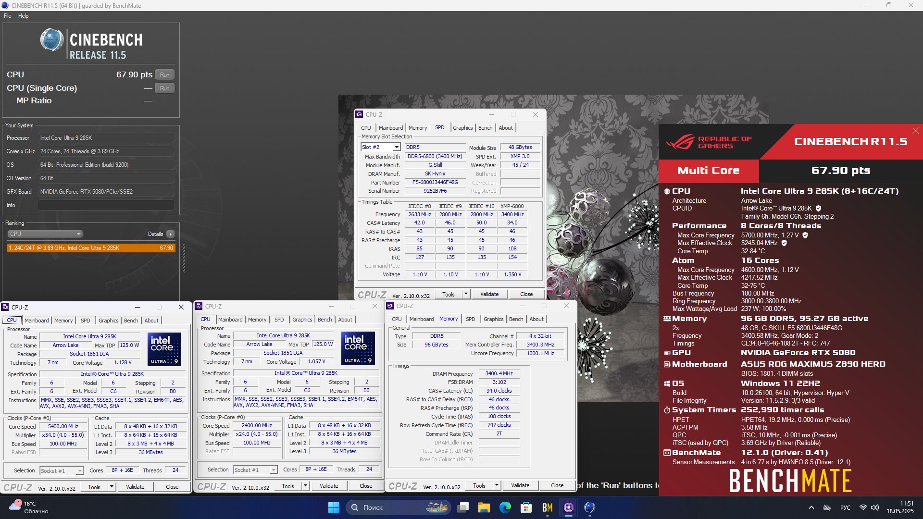The image size is (923, 519).
Task: Open Socket #1 selection in left CPU-Z
Action: click(x=62, y=471)
